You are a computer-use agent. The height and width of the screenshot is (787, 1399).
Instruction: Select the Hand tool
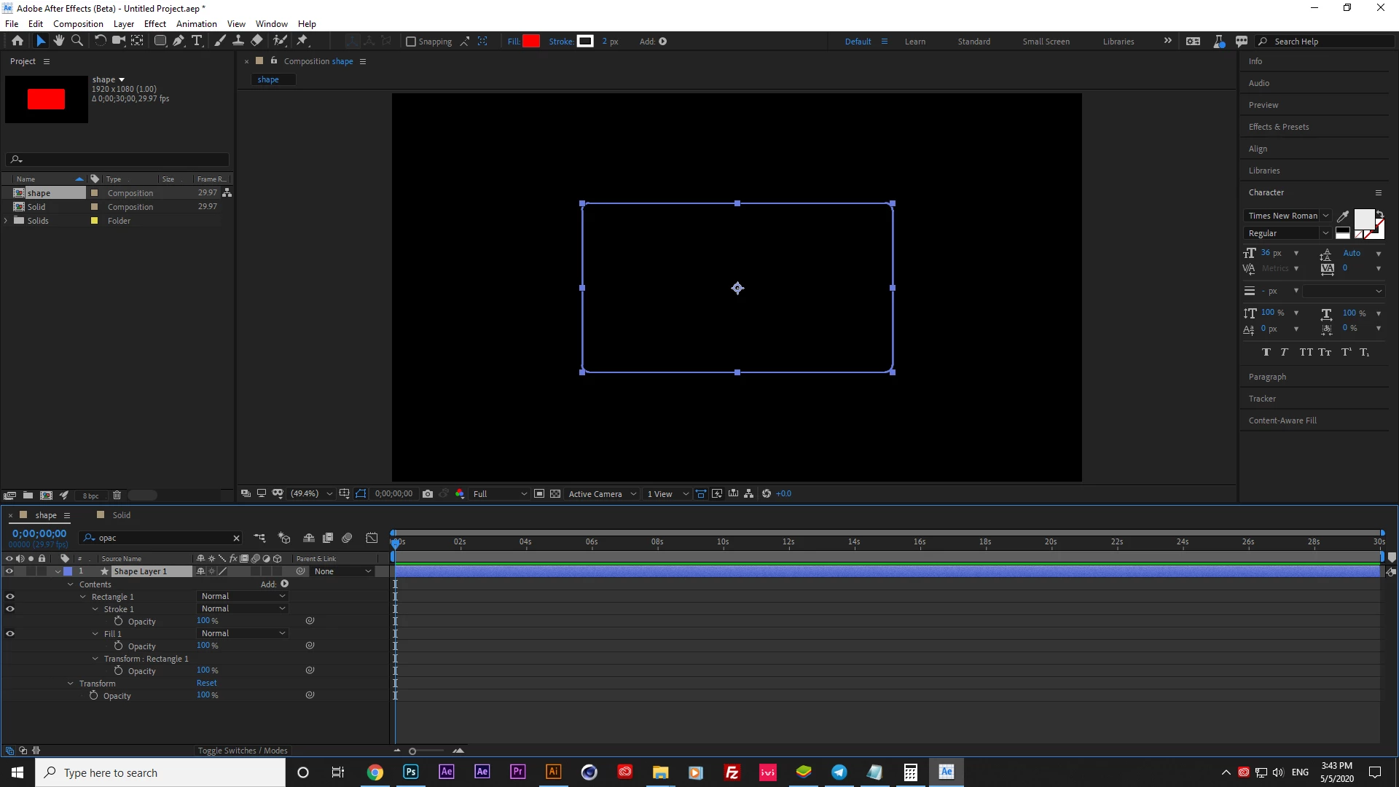(59, 41)
